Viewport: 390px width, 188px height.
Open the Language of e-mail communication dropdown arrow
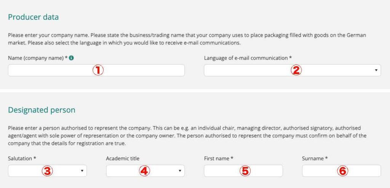pyautogui.click(x=376, y=70)
